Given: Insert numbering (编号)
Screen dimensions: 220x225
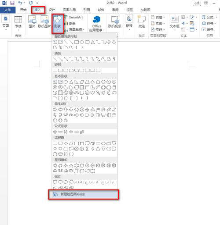Looking at the screenshot, I should [x=208, y=29].
